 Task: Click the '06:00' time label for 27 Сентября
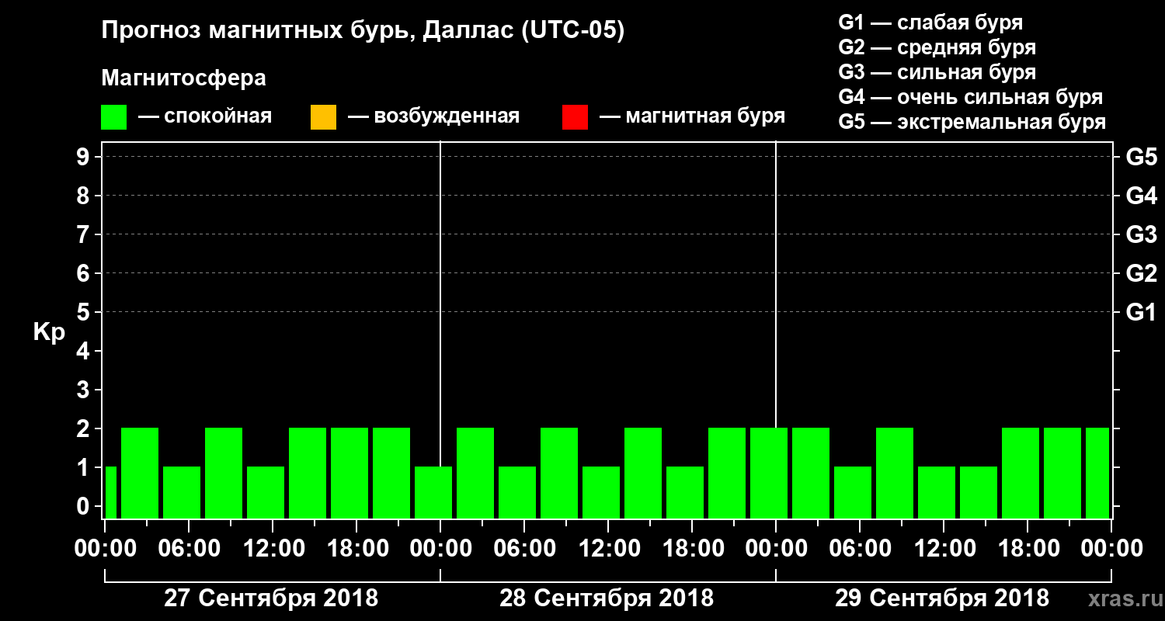click(189, 548)
